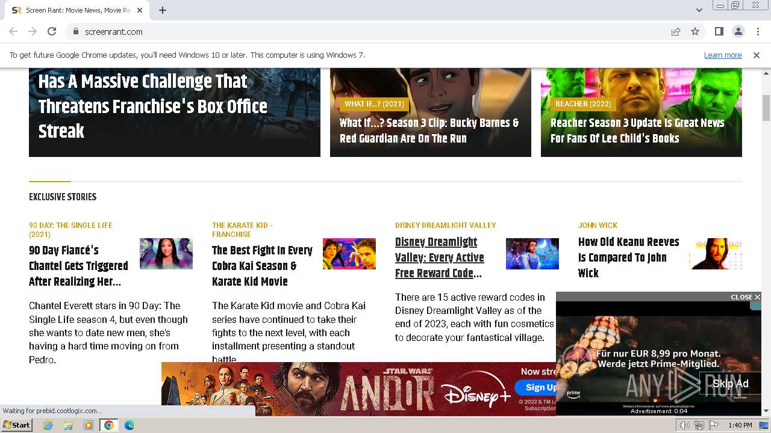771x433 pixels.
Task: Open Franchise's Box Office Streak headline
Action: (x=153, y=106)
